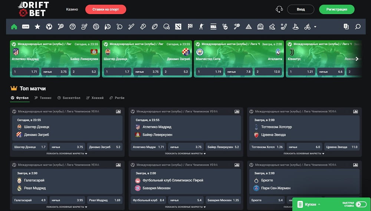Open favorites via the star icon
The height and width of the screenshot is (211, 371).
coord(37,27)
